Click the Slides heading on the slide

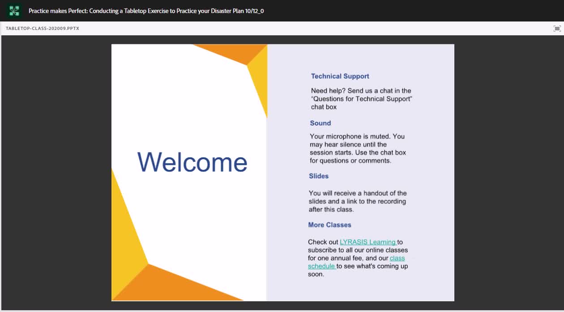319,176
